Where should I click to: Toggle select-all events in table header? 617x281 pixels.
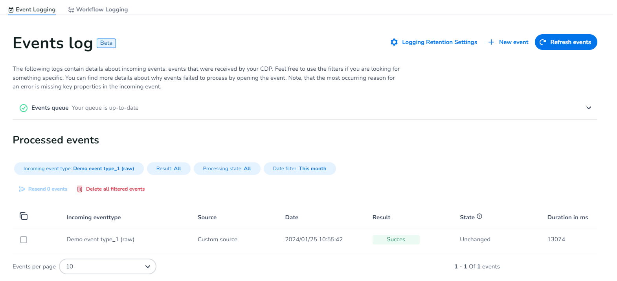pyautogui.click(x=24, y=216)
